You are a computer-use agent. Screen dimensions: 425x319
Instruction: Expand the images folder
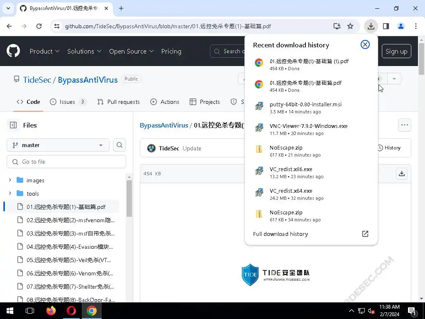(x=10, y=180)
